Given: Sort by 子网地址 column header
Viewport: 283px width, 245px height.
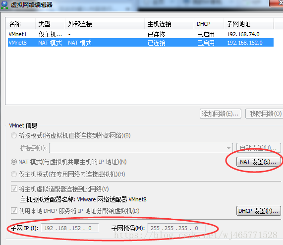Looking at the screenshot, I should click(x=249, y=24).
